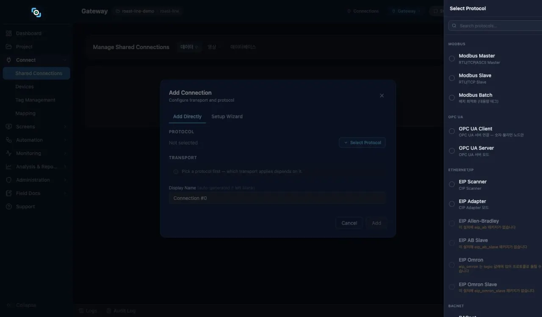Choose the OPC UA Server protocol
This screenshot has width=542, height=317.
coord(452,151)
